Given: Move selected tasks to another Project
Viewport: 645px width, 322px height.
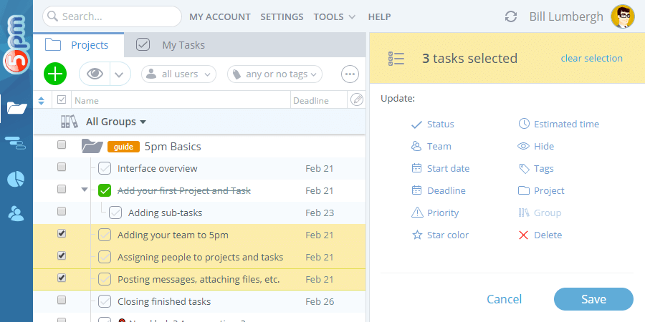Looking at the screenshot, I should [541, 190].
